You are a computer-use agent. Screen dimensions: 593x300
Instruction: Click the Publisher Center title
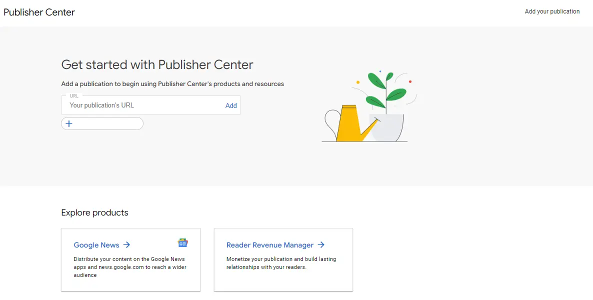click(39, 12)
